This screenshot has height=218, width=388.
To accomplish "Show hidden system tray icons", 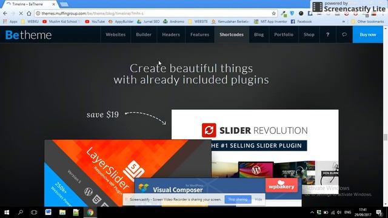I will (x=312, y=213).
